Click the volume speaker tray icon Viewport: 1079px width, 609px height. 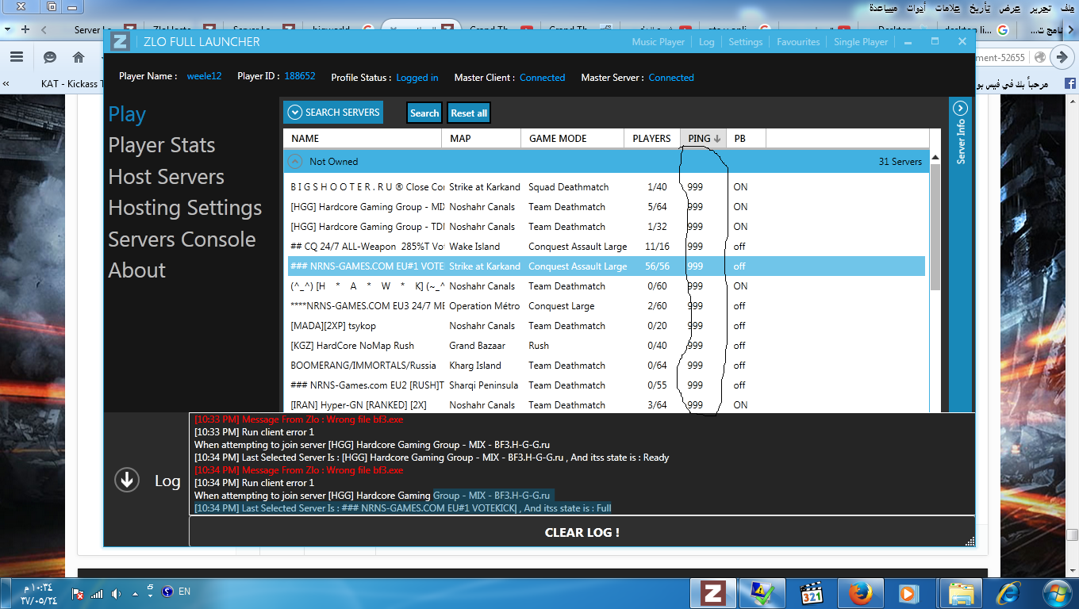(x=116, y=593)
